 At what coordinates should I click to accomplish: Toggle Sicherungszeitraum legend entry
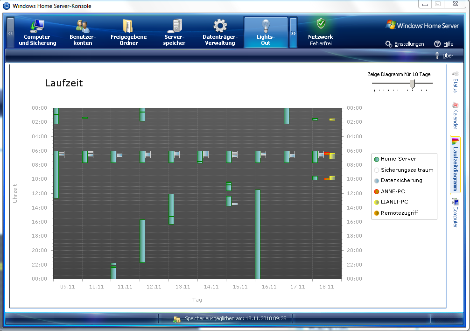(404, 170)
